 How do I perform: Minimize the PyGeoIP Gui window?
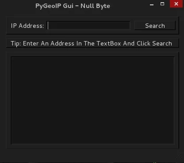coord(152,4)
